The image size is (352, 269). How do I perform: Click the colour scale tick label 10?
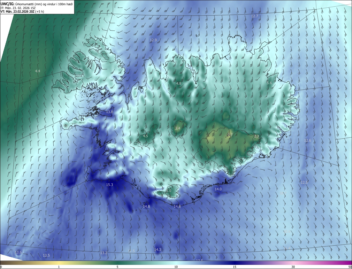click(x=176, y=267)
